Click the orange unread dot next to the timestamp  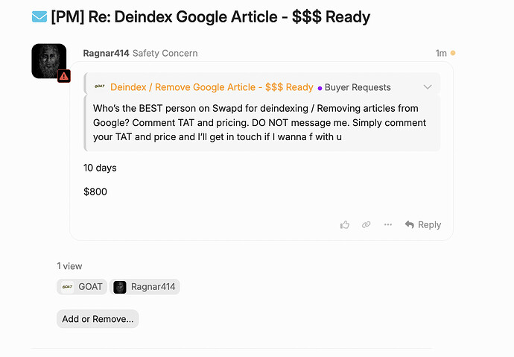coord(453,54)
